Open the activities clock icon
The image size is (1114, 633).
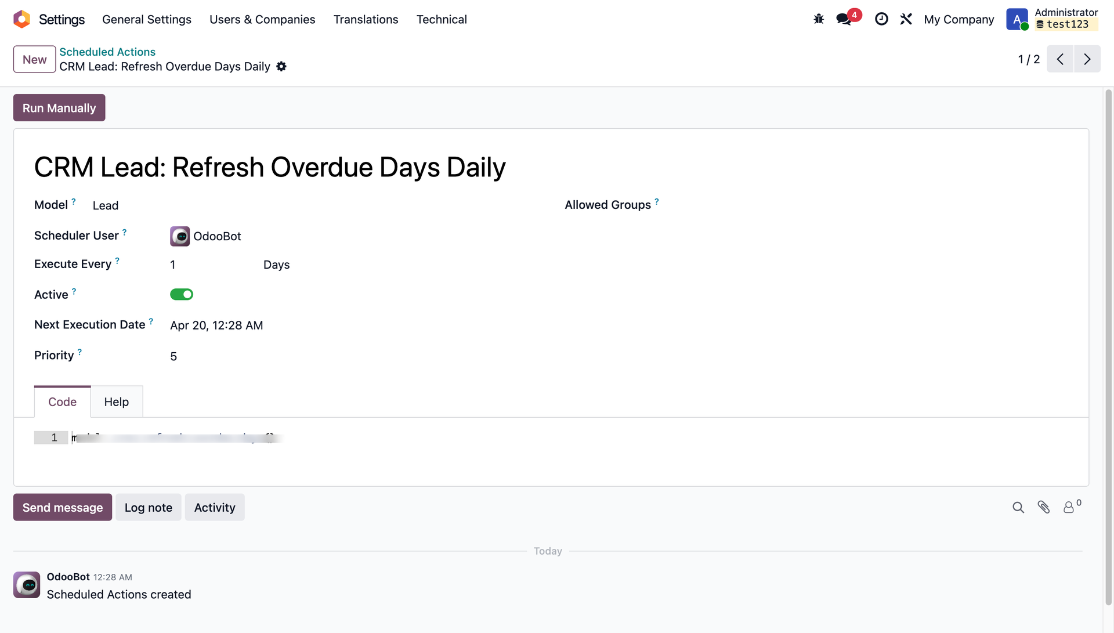(881, 19)
